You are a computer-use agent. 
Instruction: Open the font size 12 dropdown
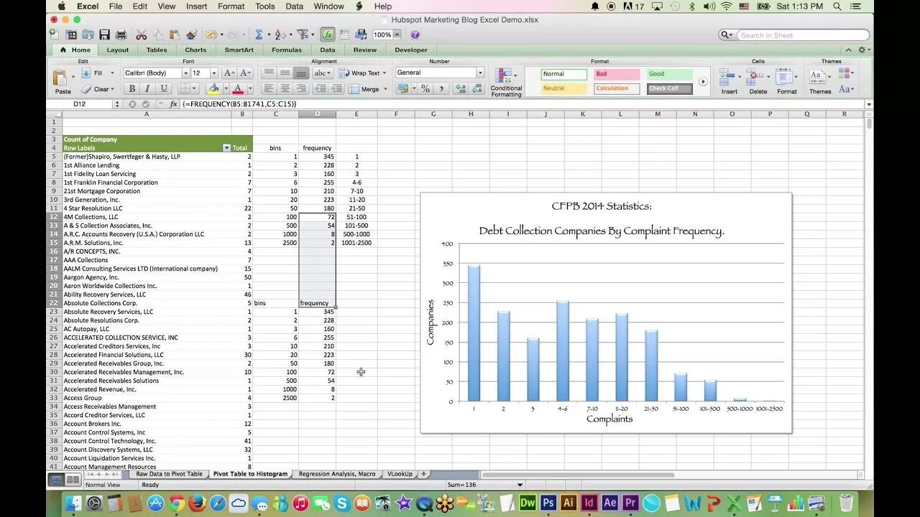[214, 73]
